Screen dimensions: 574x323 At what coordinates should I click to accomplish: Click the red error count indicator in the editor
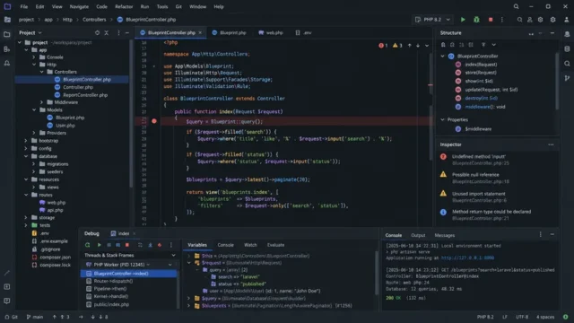(383, 46)
